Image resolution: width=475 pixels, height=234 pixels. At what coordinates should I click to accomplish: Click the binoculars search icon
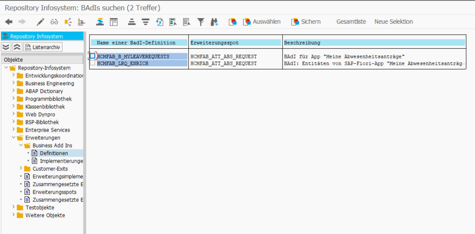214,22
